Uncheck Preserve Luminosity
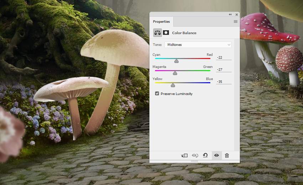The height and width of the screenshot is (185, 303). click(157, 94)
